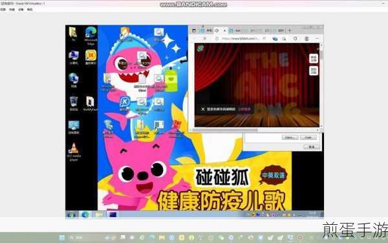Open File Explorer in the VM taskbar
388x243 pixels.
(99, 214)
